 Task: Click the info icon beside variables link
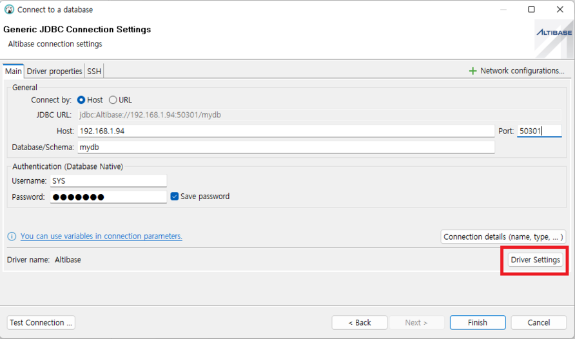(x=12, y=237)
